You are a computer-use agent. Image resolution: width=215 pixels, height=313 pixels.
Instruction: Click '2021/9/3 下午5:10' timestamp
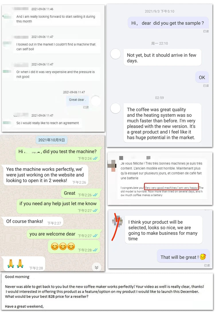(x=159, y=11)
